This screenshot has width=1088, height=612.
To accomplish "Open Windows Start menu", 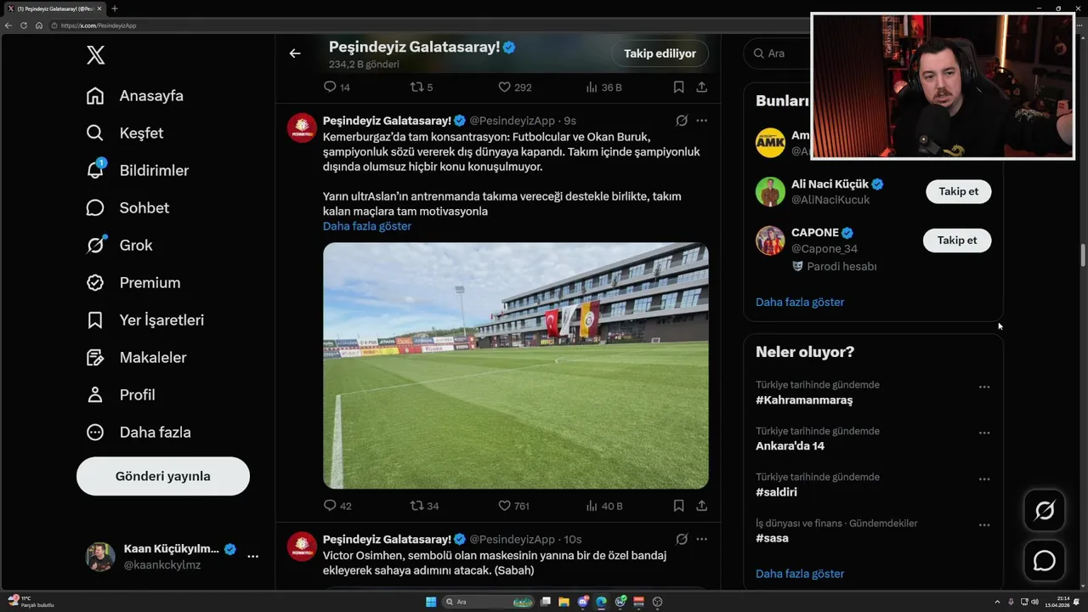I will pyautogui.click(x=431, y=602).
